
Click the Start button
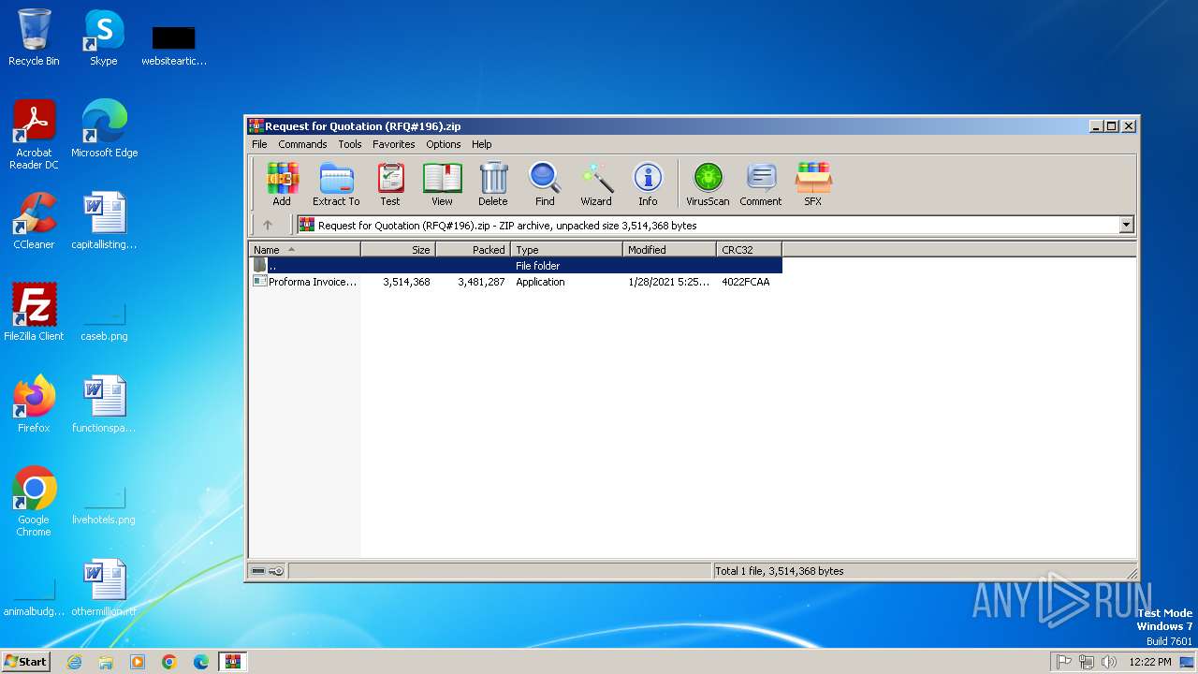(26, 661)
